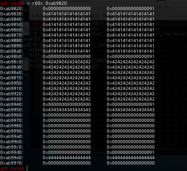This screenshot has width=187, height=171.
Task: Select address label 0xab9820:
Action: coord(12,9)
